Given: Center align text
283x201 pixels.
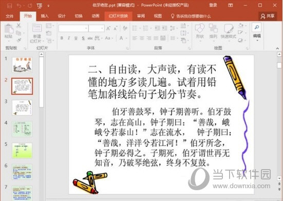Looking at the screenshot, I should [x=142, y=38].
